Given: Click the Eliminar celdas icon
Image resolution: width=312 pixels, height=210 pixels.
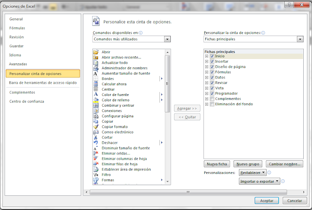Looking at the screenshot, I should point(96,153).
